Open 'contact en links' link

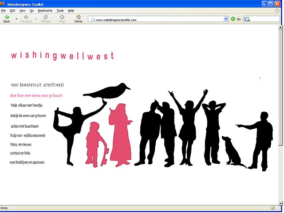pyautogui.click(x=20, y=153)
